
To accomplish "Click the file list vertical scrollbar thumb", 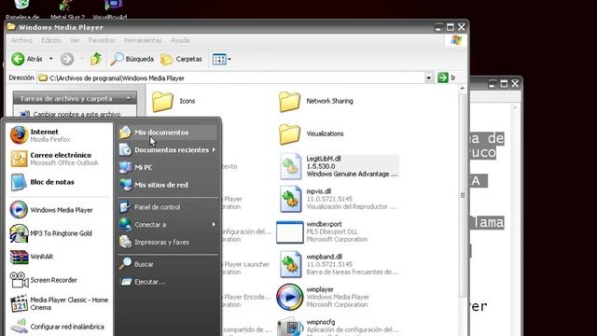I will pos(463,195).
